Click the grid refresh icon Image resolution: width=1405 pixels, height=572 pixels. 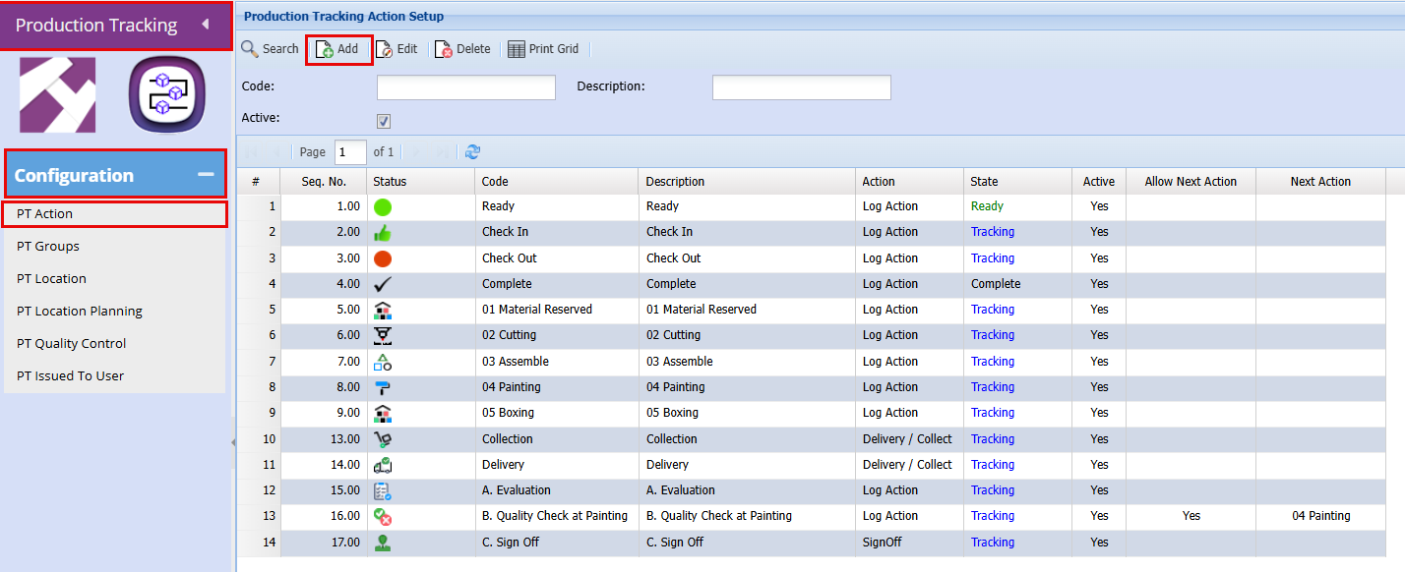click(473, 152)
